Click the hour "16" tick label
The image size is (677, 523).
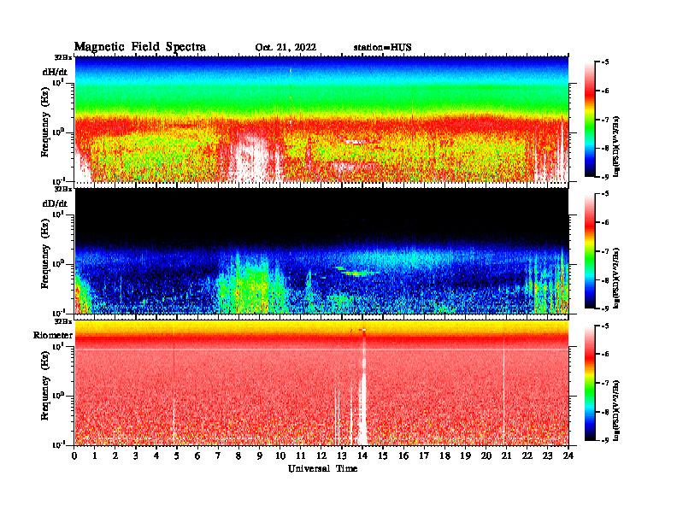pyautogui.click(x=403, y=456)
